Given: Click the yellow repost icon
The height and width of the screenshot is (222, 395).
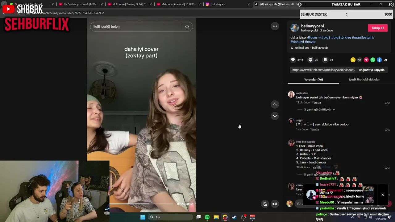Looking at the screenshot, I should tap(353, 60).
